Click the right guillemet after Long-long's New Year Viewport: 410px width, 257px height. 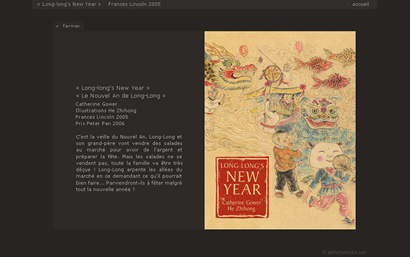99,4
